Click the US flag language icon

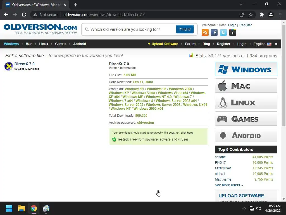tap(269, 44)
